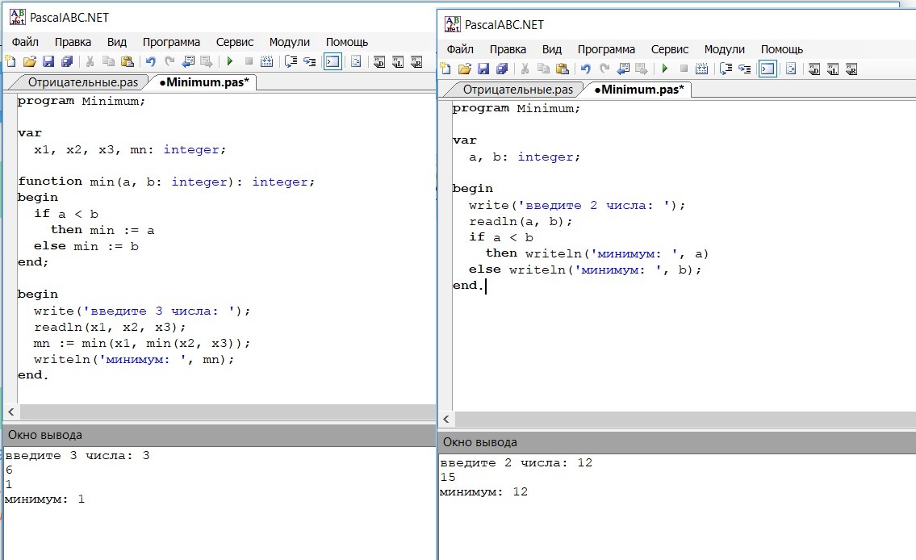Cut scissors icon in right window toolbar
The width and height of the screenshot is (916, 560).
[525, 69]
